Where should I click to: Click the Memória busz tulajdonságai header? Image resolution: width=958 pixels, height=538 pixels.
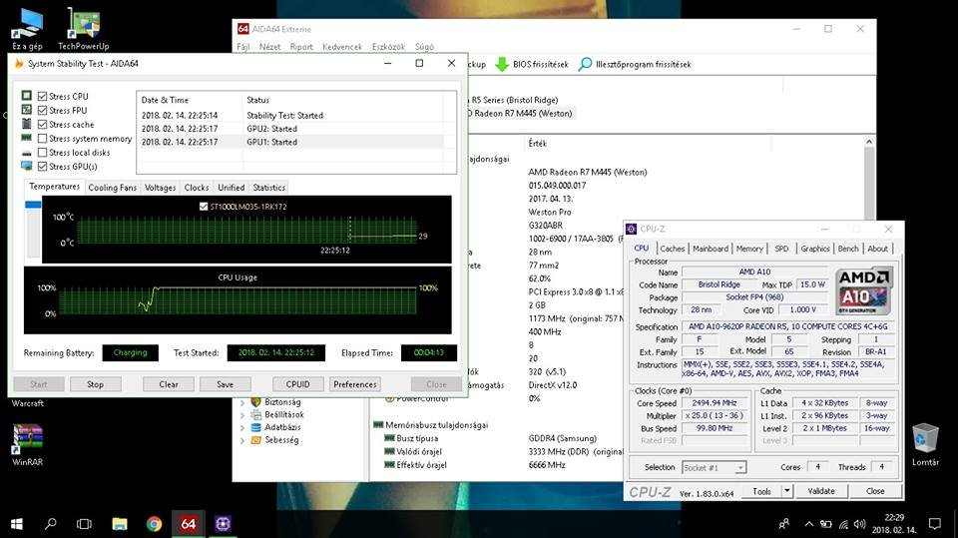[x=437, y=425]
